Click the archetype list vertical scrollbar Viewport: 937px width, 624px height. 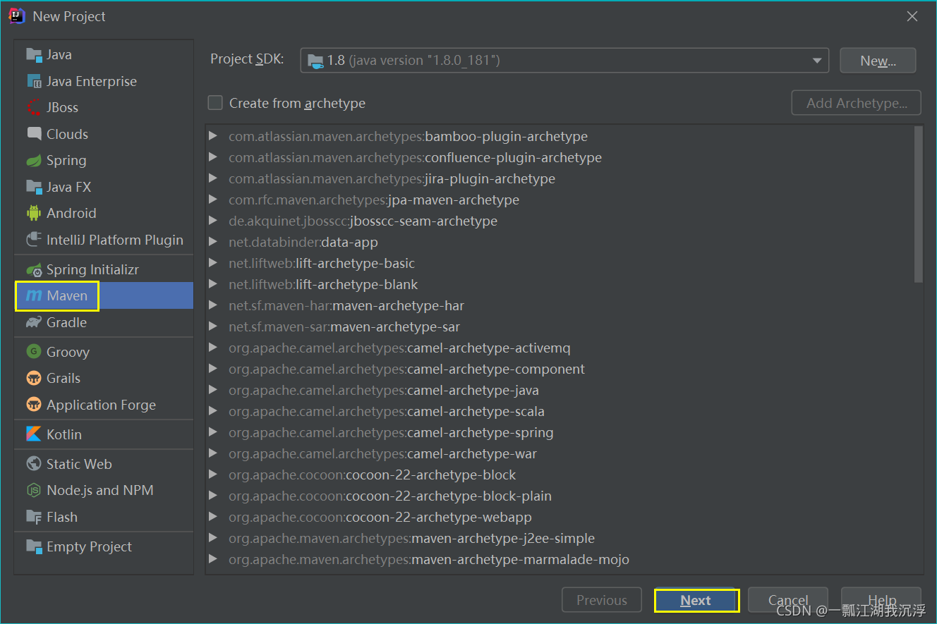918,204
